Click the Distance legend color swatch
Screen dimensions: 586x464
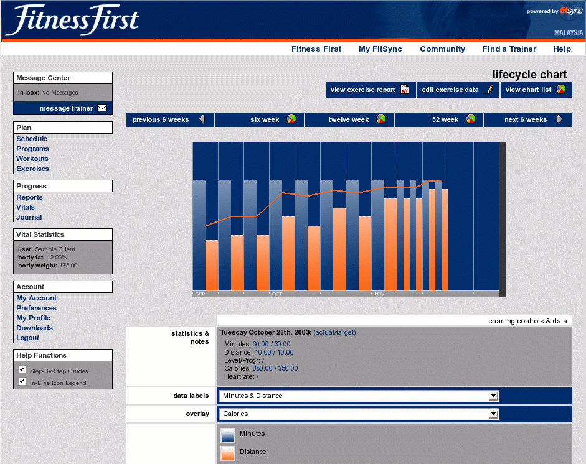click(x=228, y=453)
